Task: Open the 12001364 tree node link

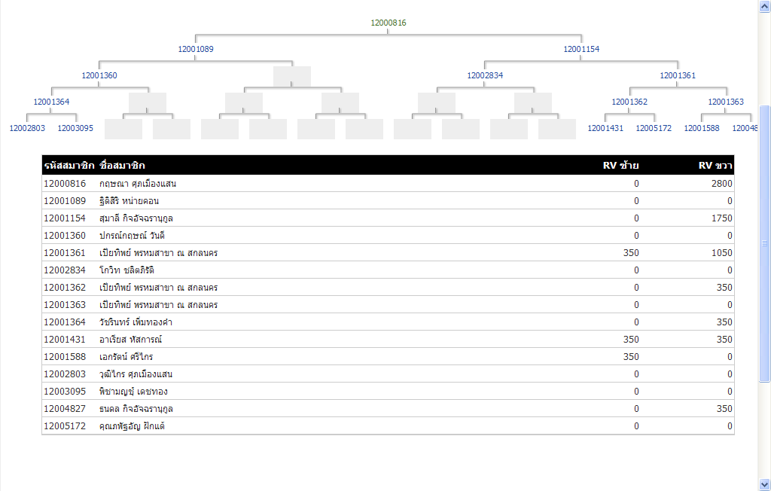Action: [x=51, y=102]
